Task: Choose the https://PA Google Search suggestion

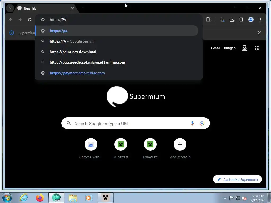Action: tap(117, 41)
